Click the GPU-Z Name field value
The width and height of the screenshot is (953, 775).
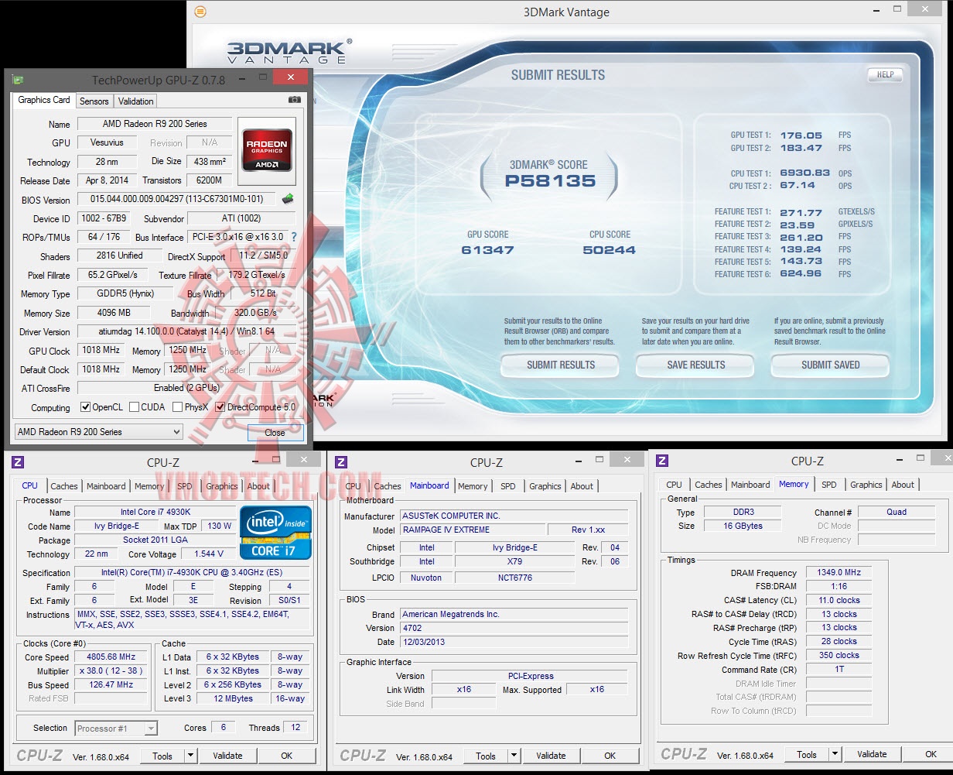point(154,124)
